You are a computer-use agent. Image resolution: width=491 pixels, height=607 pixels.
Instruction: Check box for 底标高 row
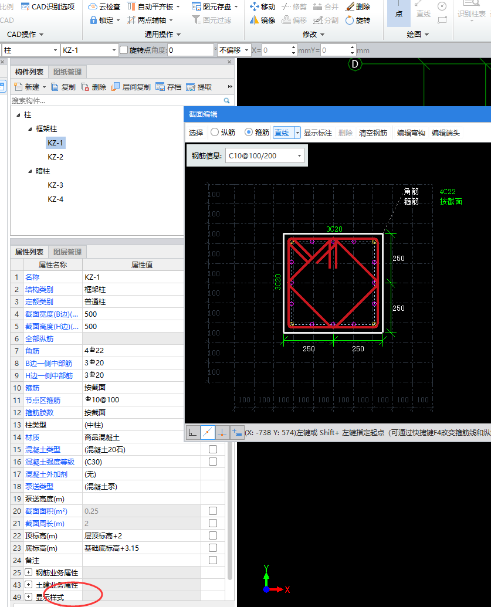[x=212, y=548]
